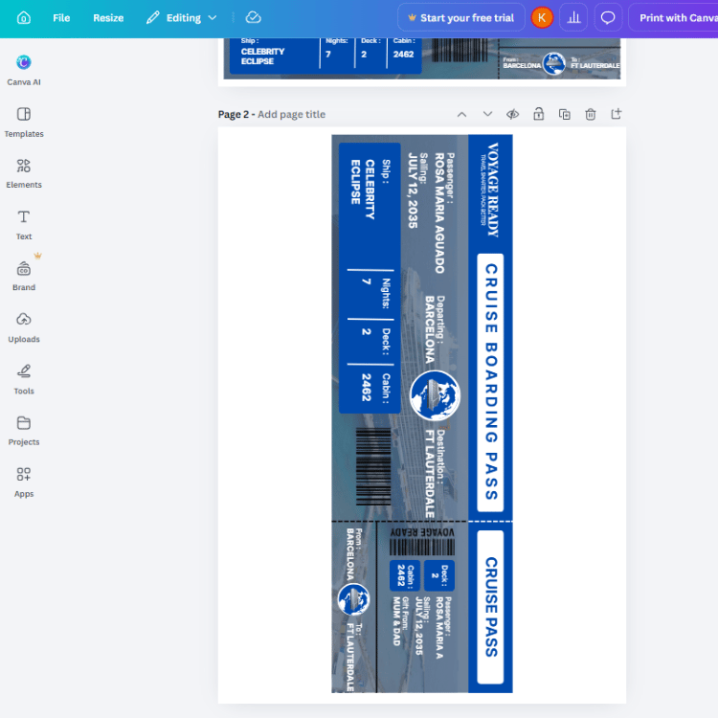Toggle the Page 2 lock icon

point(538,114)
